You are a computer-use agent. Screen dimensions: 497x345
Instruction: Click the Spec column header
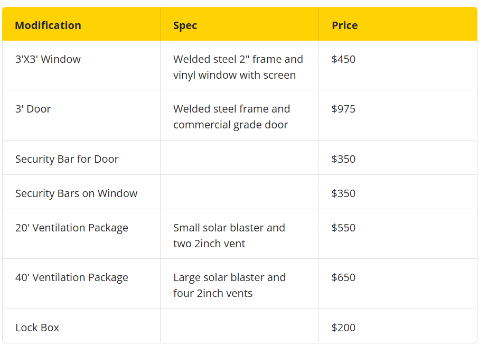(x=185, y=25)
